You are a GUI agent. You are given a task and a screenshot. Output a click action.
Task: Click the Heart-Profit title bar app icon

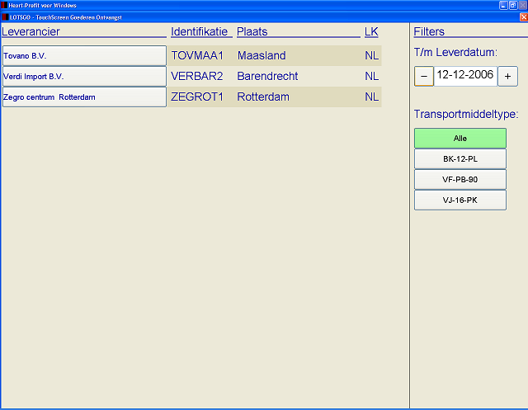[x=4, y=5]
